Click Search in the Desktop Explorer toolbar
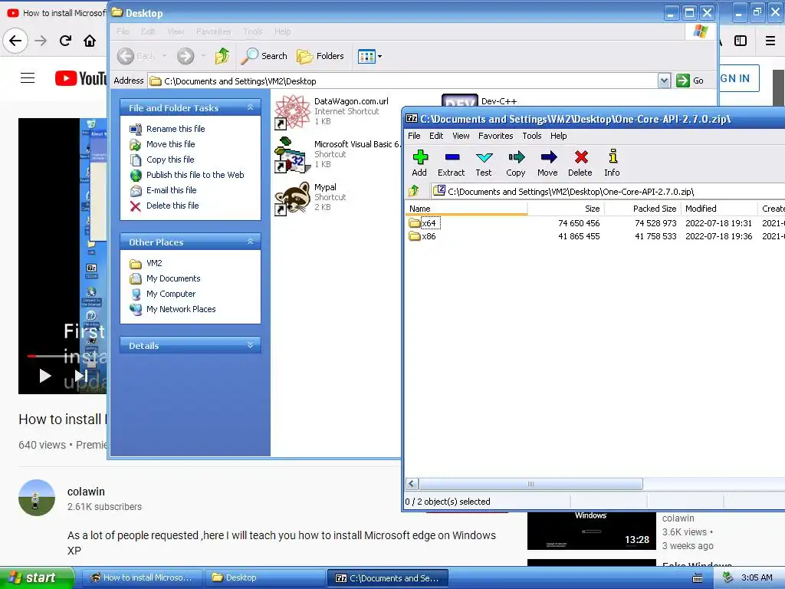The height and width of the screenshot is (589, 785). (x=264, y=55)
